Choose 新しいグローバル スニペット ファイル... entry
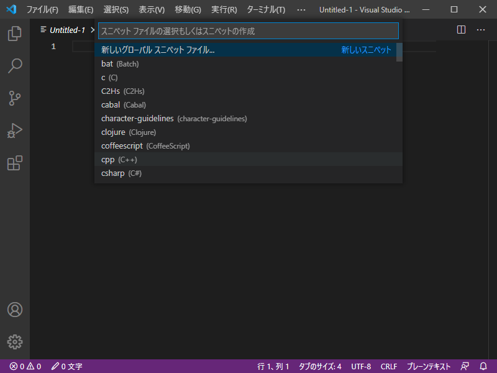Screen dimensions: 497x373 pos(245,50)
